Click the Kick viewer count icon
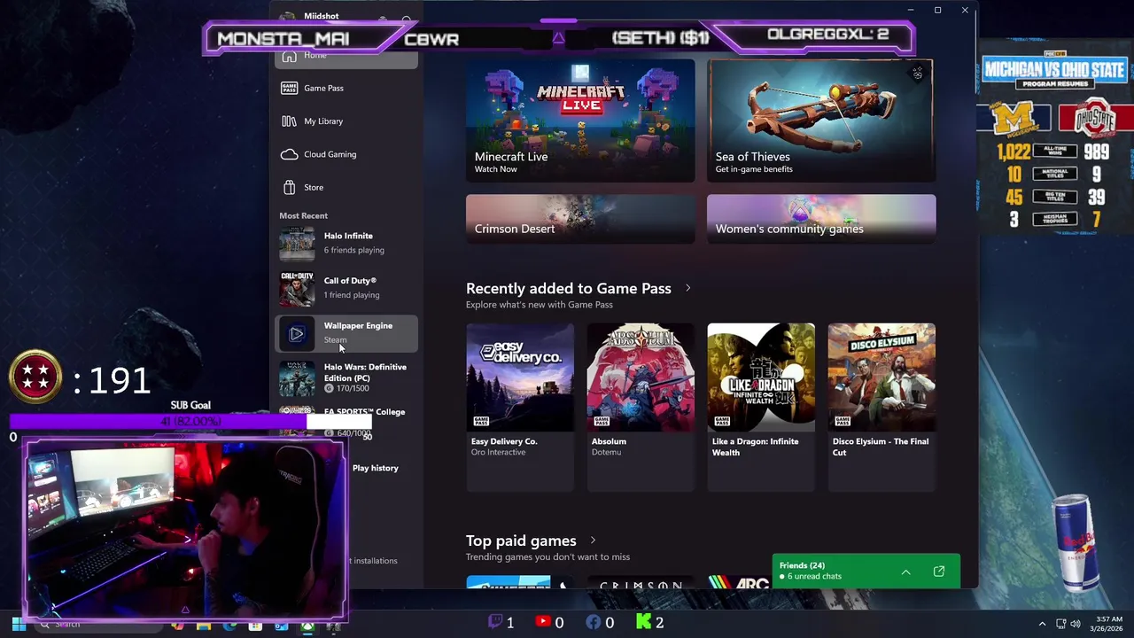Image resolution: width=1134 pixels, height=638 pixels. pyautogui.click(x=644, y=622)
